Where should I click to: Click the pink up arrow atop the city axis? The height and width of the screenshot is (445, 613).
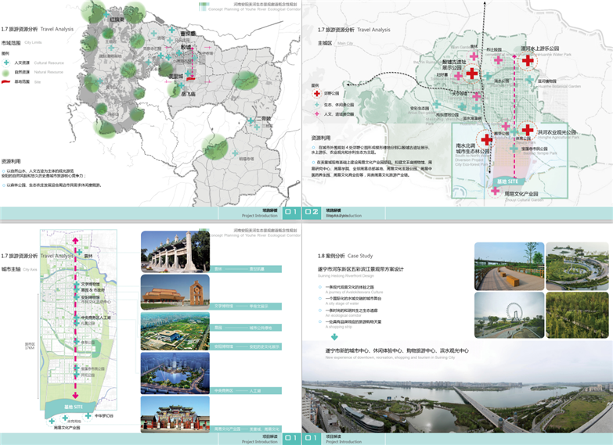(x=75, y=240)
